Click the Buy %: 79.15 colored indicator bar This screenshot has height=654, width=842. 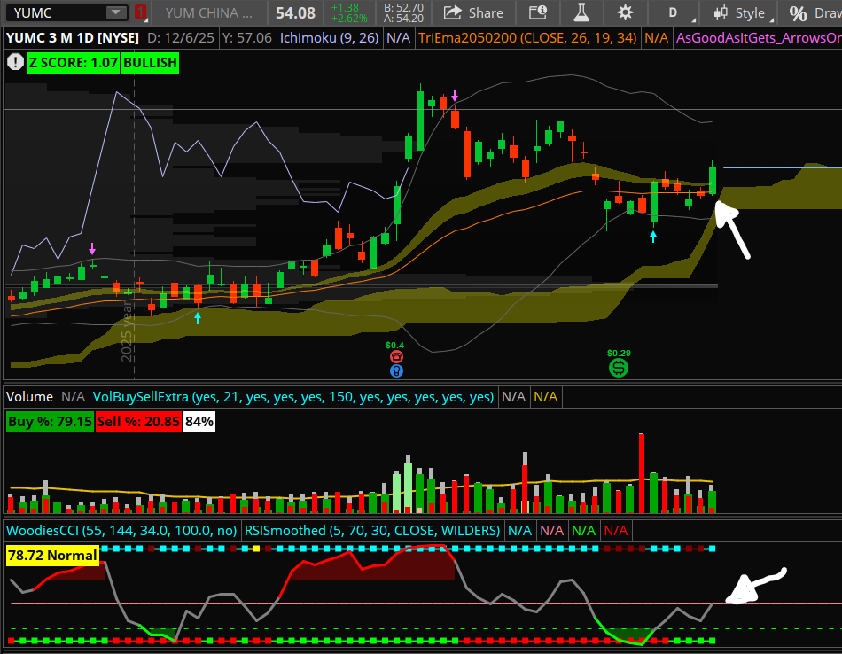[49, 422]
